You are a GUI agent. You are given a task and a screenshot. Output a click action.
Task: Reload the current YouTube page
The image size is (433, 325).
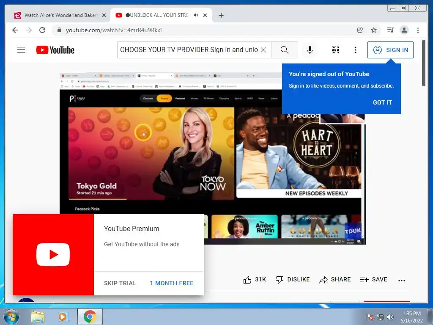(x=42, y=30)
